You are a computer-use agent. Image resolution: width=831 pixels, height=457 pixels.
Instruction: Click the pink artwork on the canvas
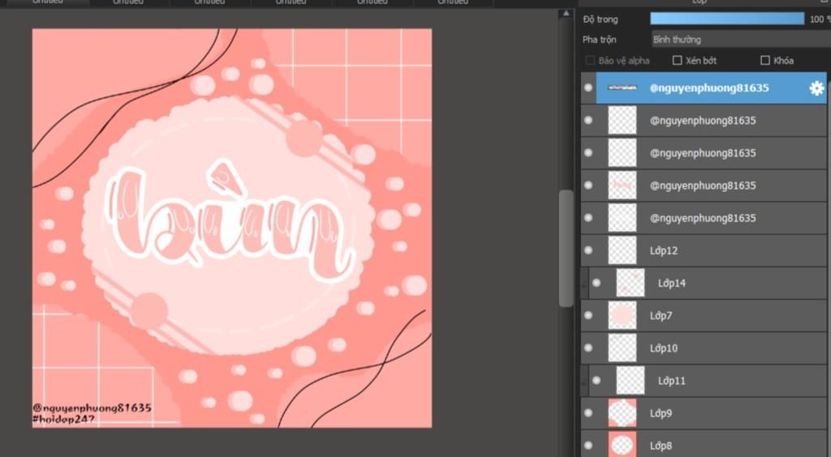[x=232, y=228]
